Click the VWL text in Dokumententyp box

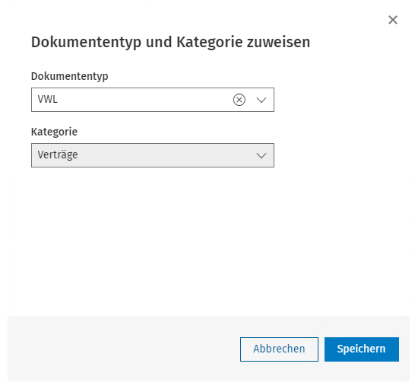coord(47,99)
